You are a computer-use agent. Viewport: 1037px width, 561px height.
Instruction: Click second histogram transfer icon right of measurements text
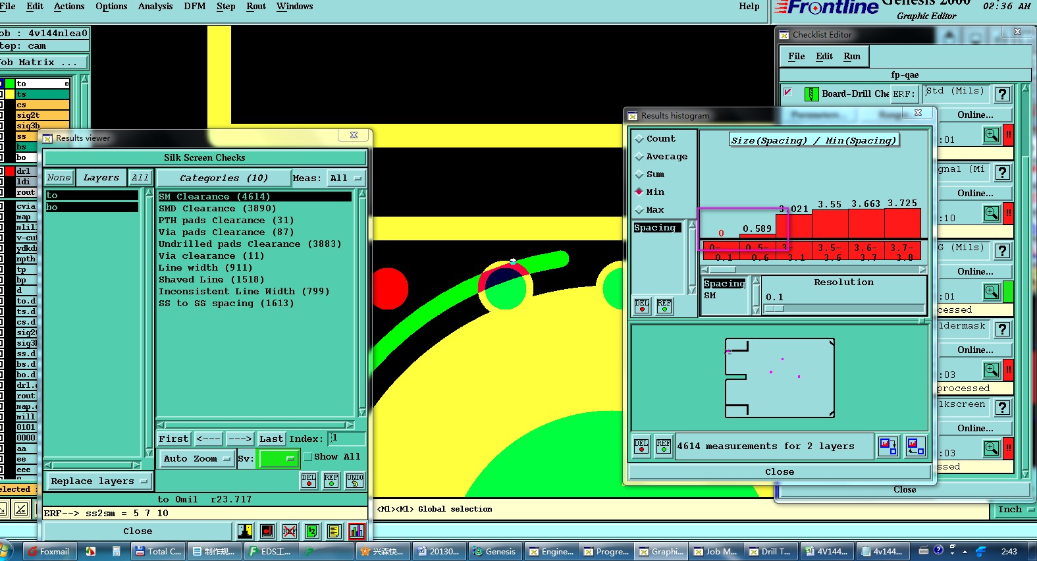(x=915, y=446)
